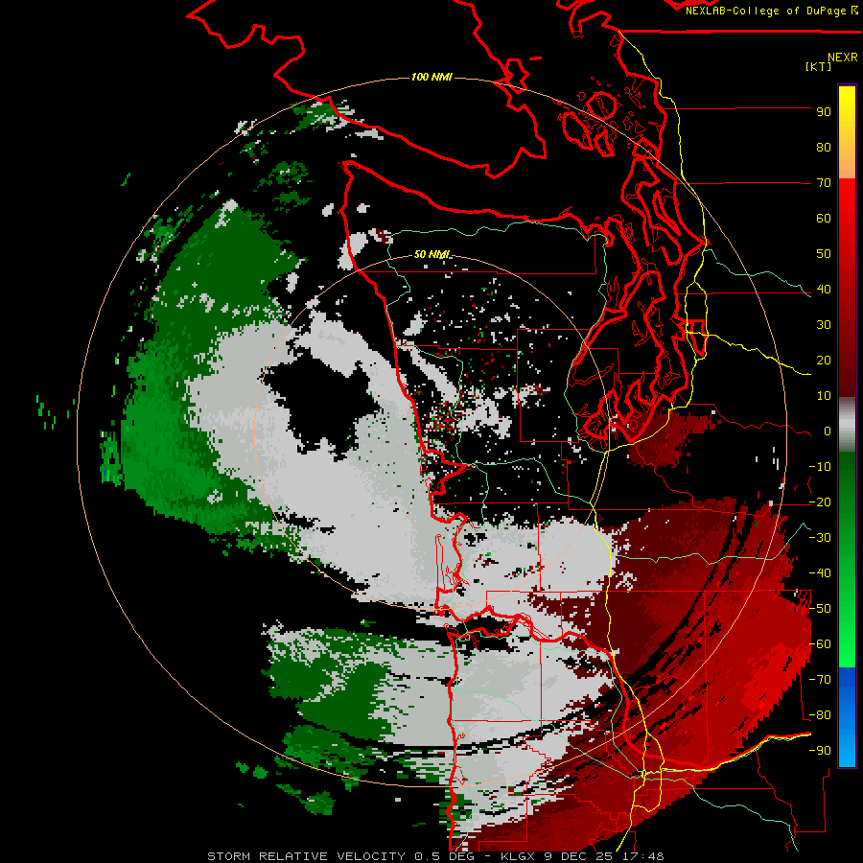Screen dimensions: 863x863
Task: Click the 50 NMI range ring label
Action: 431,254
